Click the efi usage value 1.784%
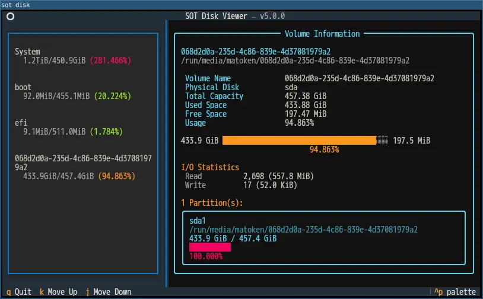Image resolution: width=483 pixels, height=299 pixels. point(106,132)
